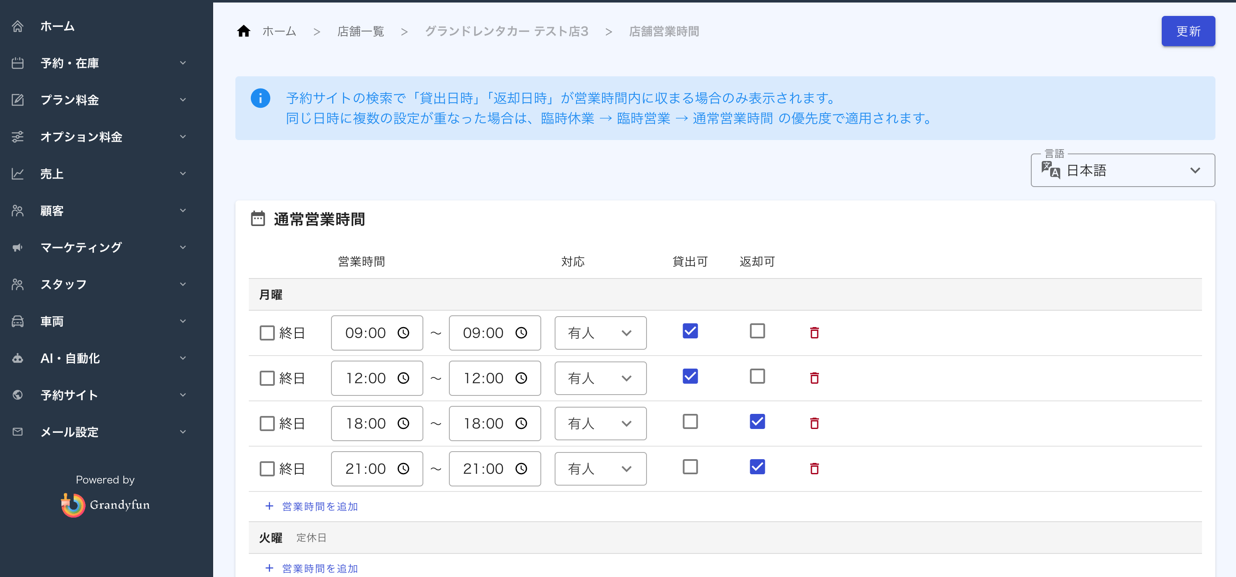Open 有人 dropdown in the 18:00 row
The width and height of the screenshot is (1236, 577).
[600, 423]
